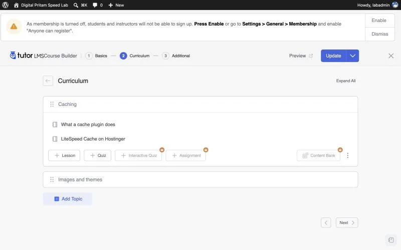Click the Pro crown badge on Interactive Quiz
401x250 pixels.
(162, 149)
